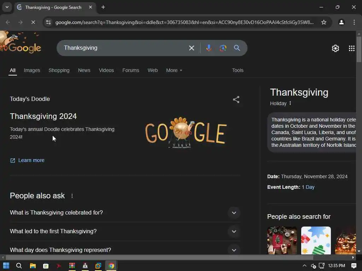
Task: Switch to the Shopping tab
Action: click(x=59, y=70)
